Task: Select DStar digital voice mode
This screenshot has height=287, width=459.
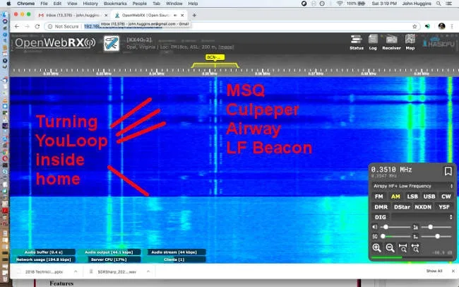Action: [402, 207]
